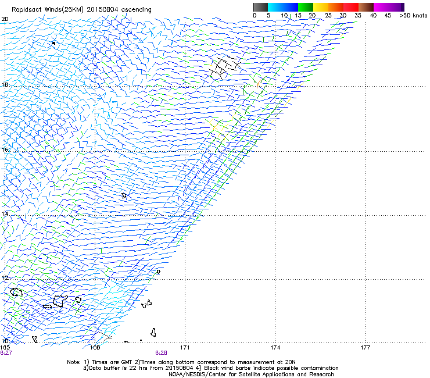Click the '25' legend label

328,16
